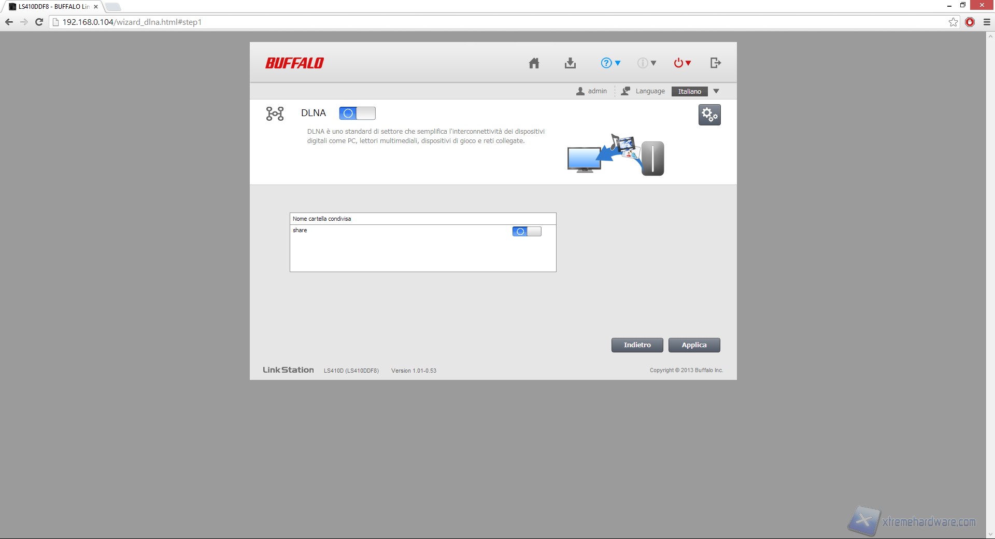Open the Chrome hamburger menu
Viewport: 995px width, 539px height.
tap(987, 22)
